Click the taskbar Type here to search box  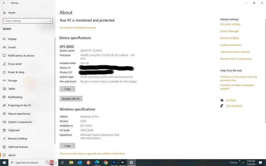pyautogui.click(x=33, y=163)
